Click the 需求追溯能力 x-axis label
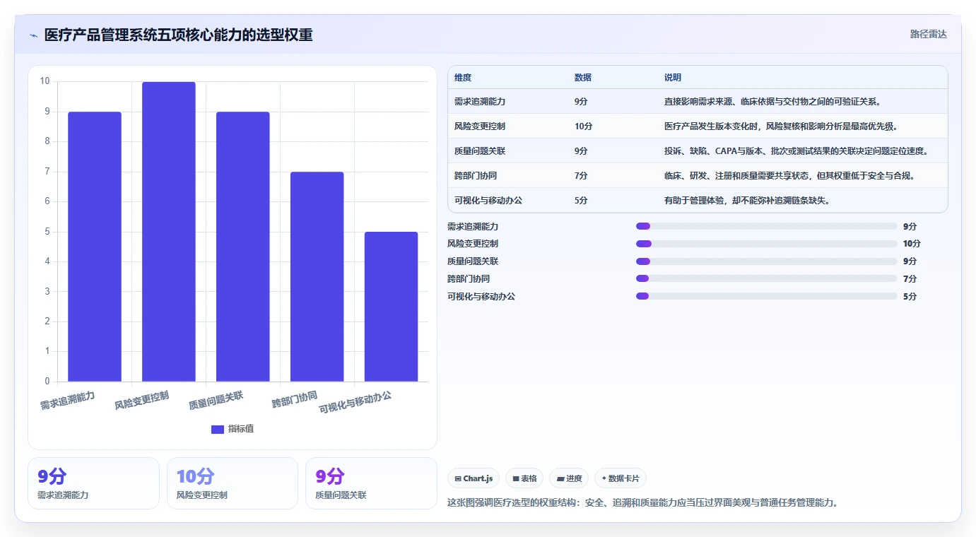The width and height of the screenshot is (976, 537). pos(68,401)
